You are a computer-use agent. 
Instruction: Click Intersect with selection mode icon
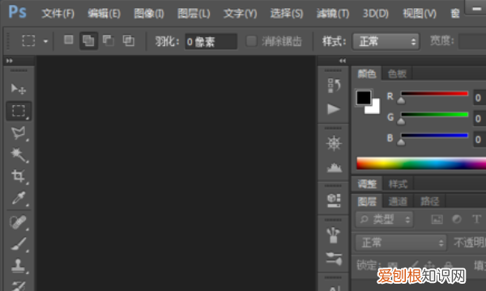tap(128, 40)
